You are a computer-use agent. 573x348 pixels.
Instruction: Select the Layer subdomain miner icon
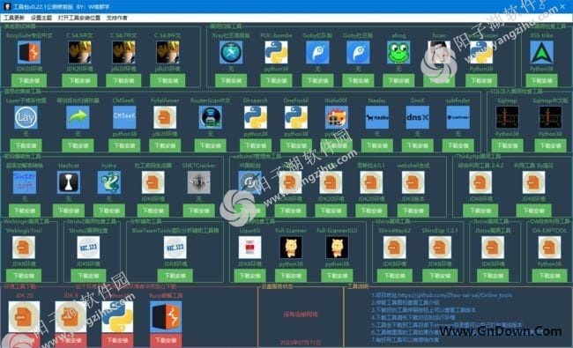point(26,117)
